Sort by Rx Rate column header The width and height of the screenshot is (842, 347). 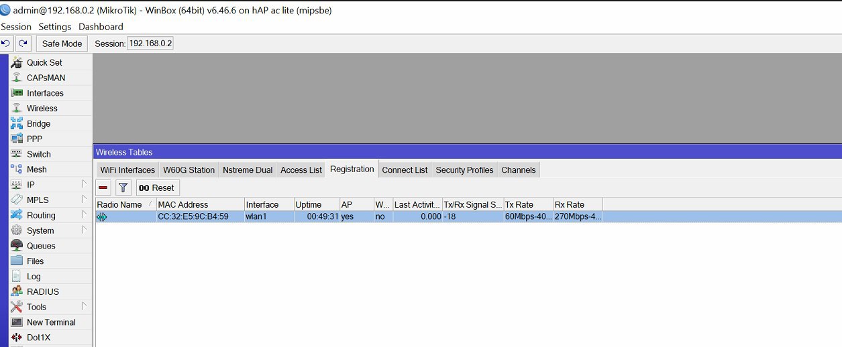[578, 204]
